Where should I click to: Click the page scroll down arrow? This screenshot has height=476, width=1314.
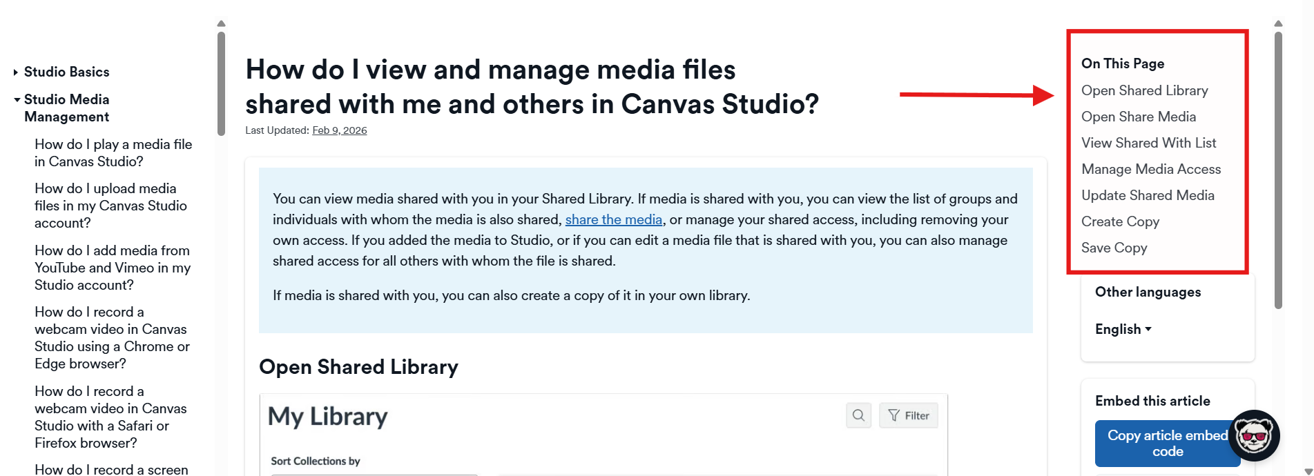click(1308, 472)
